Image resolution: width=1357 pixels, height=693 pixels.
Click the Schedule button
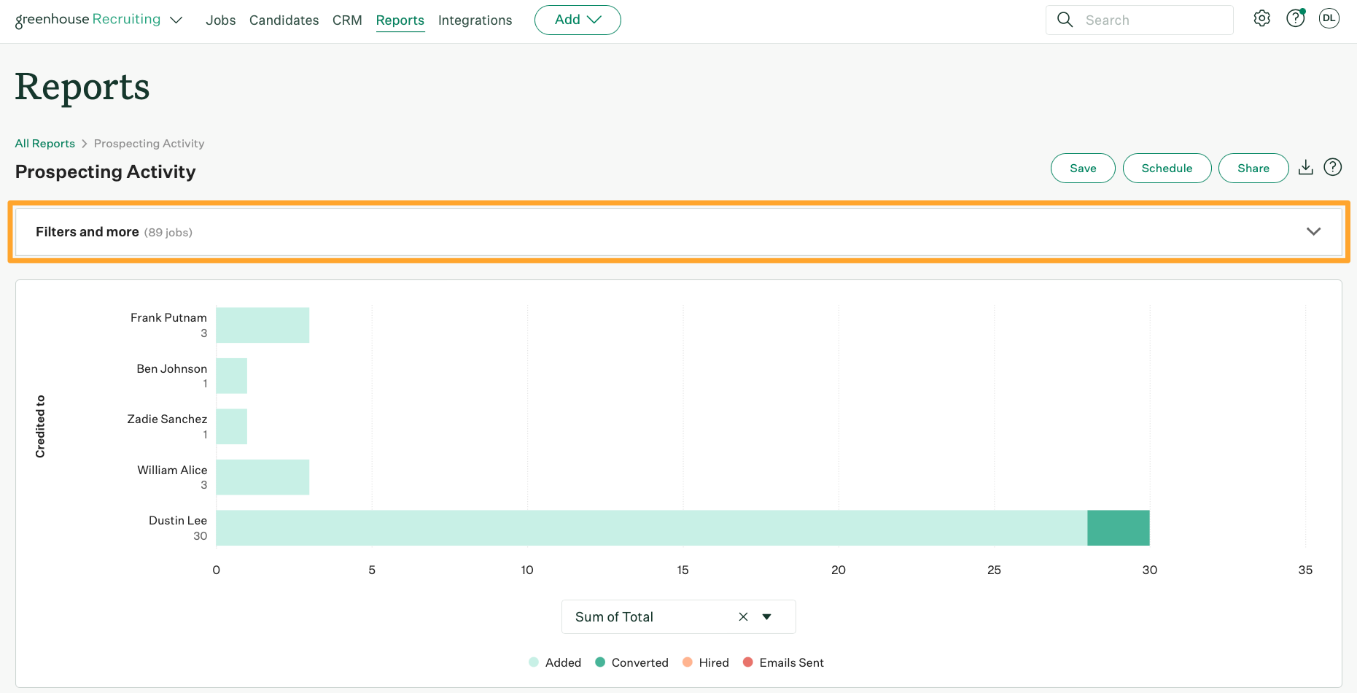(1167, 168)
